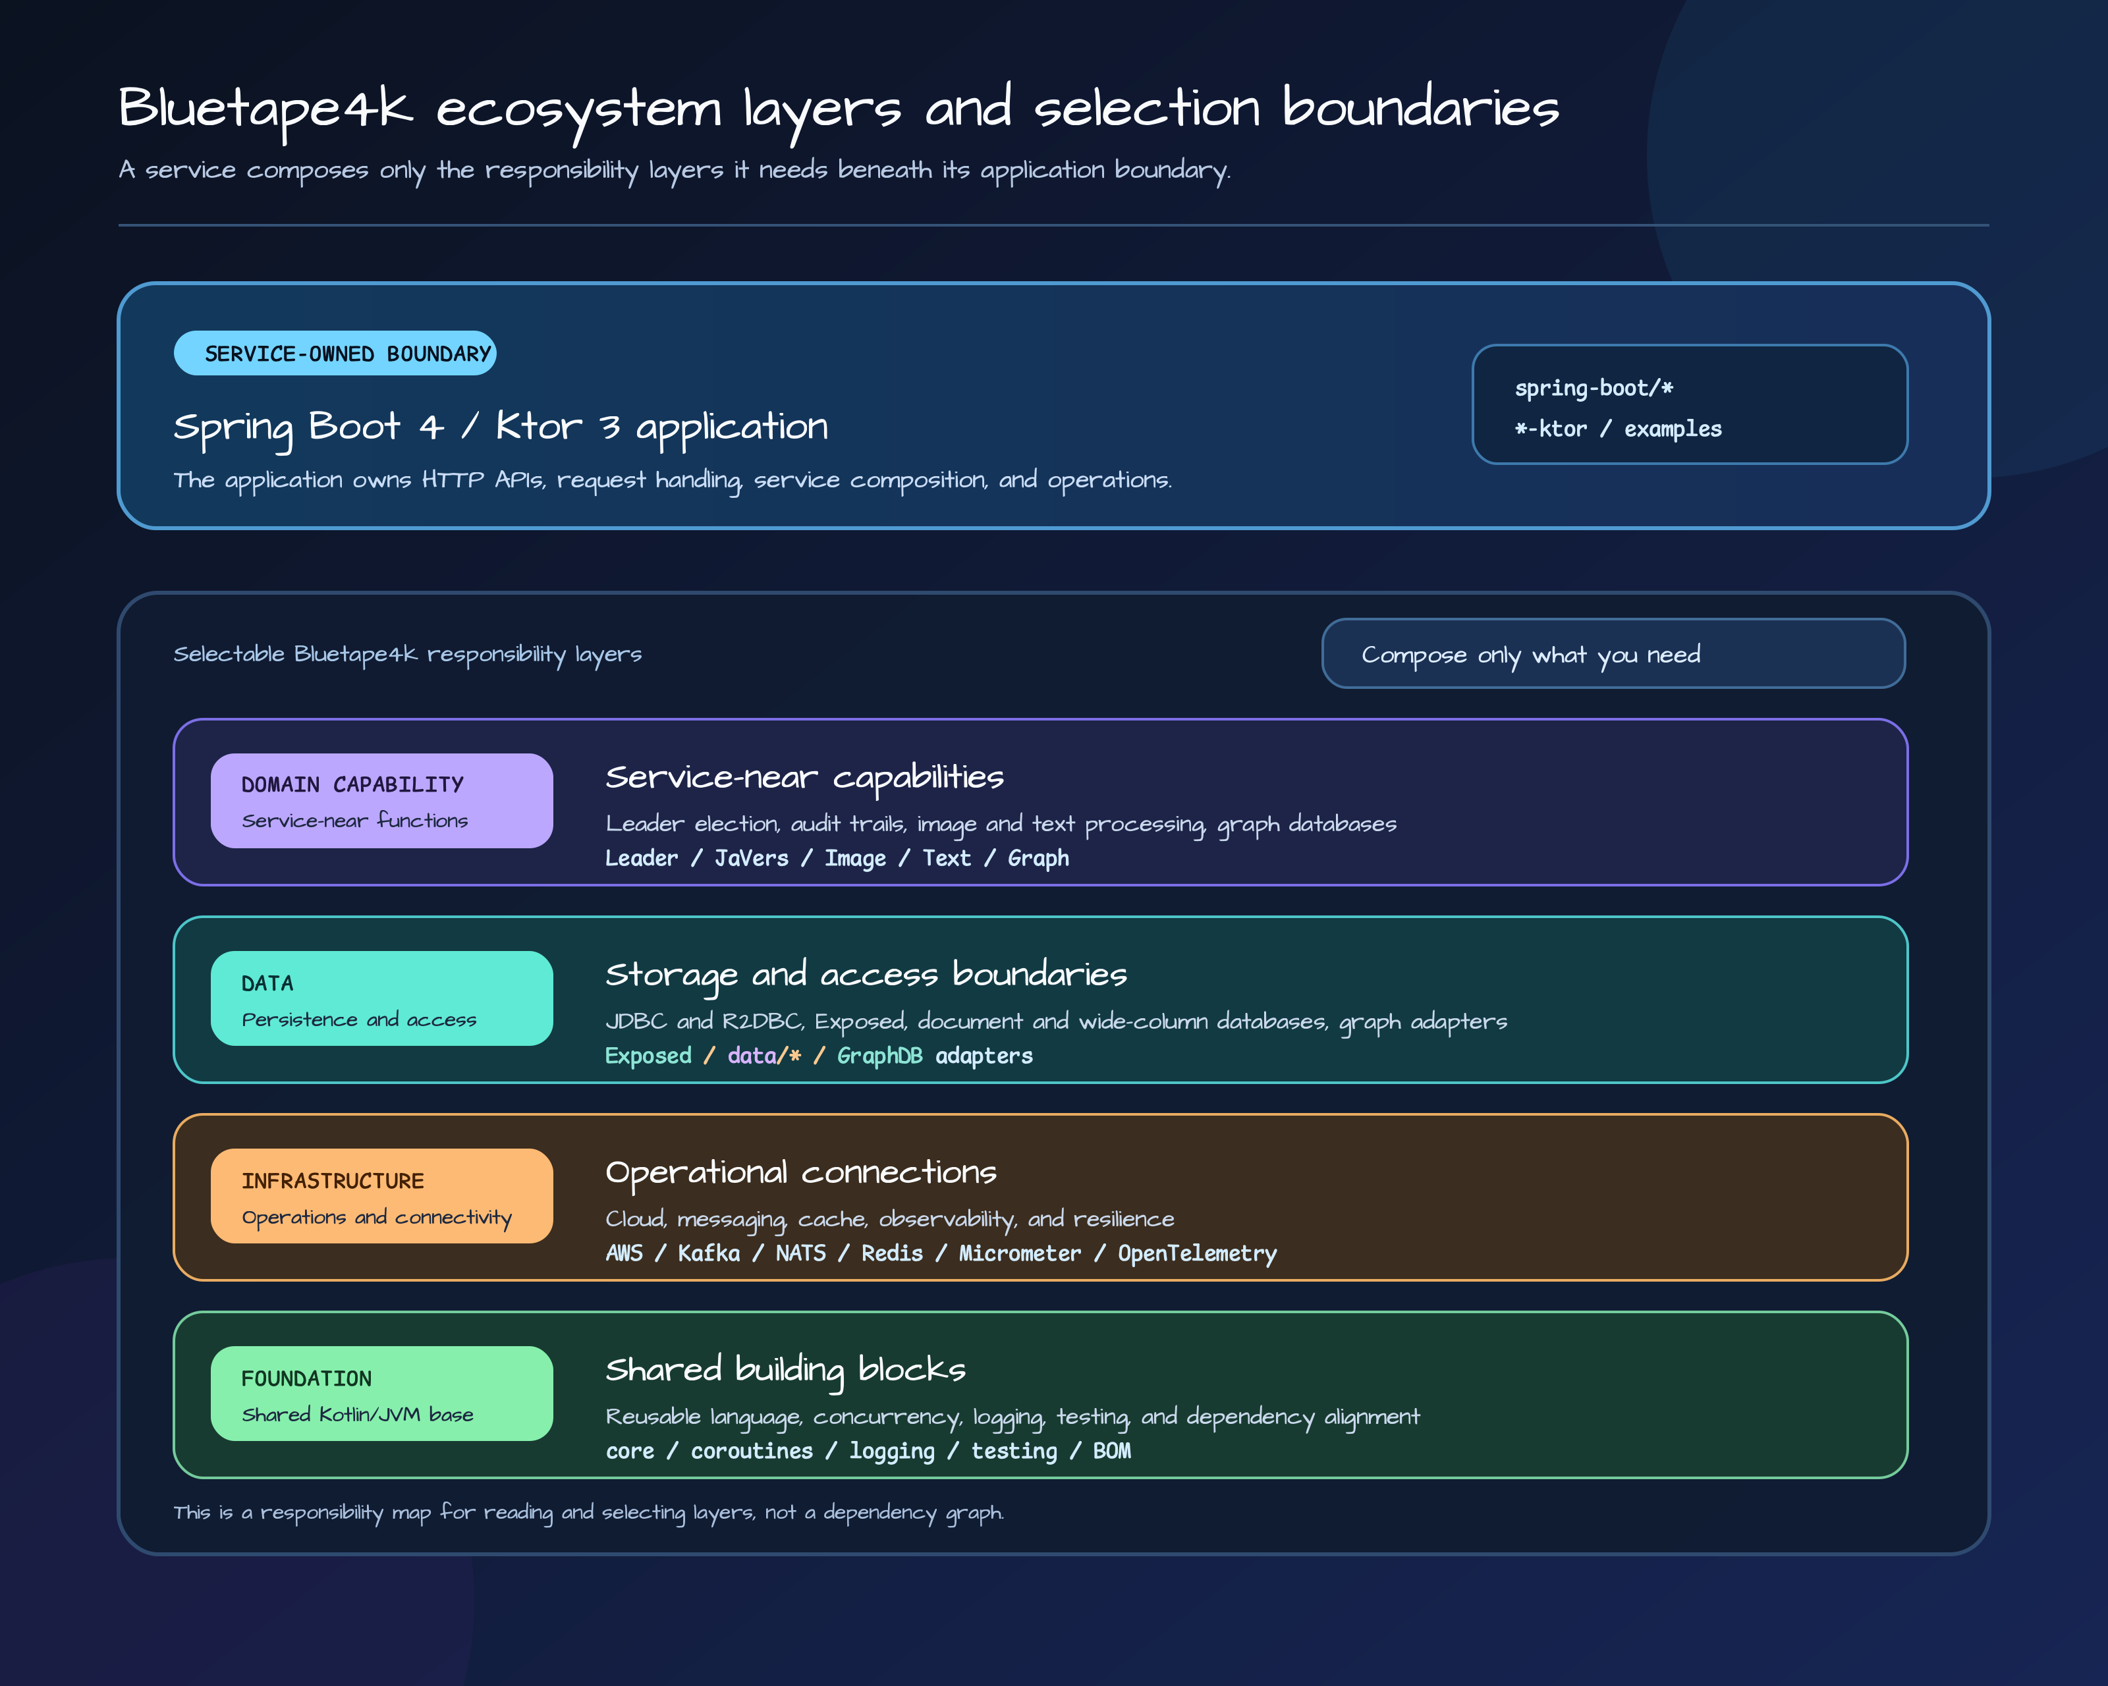Viewport: 2108px width, 1686px height.
Task: Select the DATA teal label
Action: tap(381, 998)
